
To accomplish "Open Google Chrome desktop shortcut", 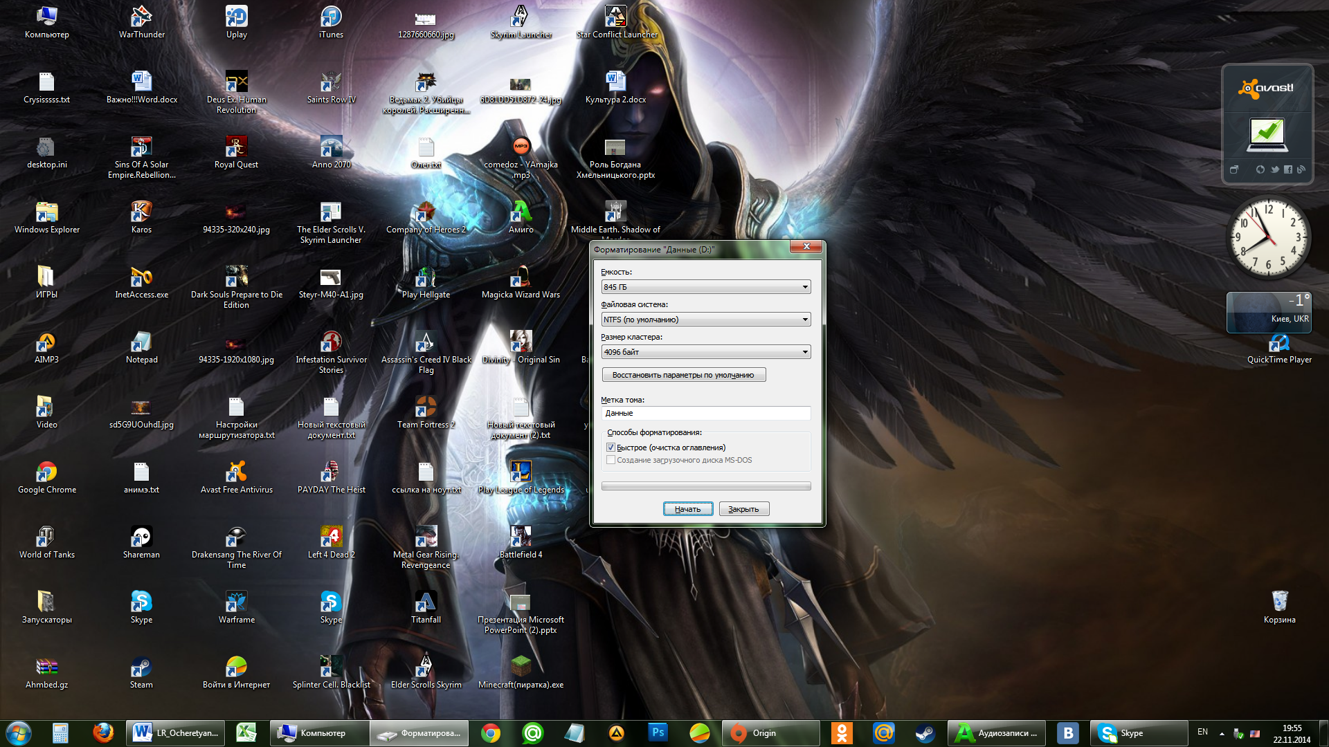I will pos(46,477).
